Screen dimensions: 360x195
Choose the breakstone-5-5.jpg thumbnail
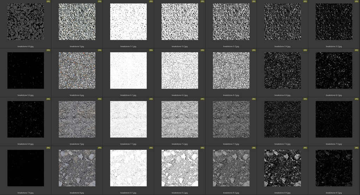(x=334, y=22)
